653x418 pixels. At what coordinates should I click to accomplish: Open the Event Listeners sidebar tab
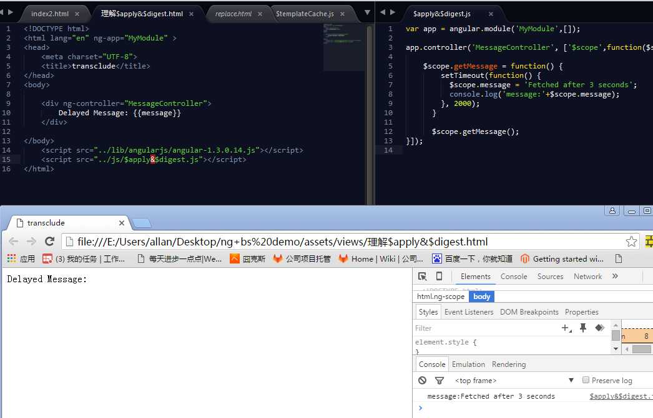coord(468,311)
